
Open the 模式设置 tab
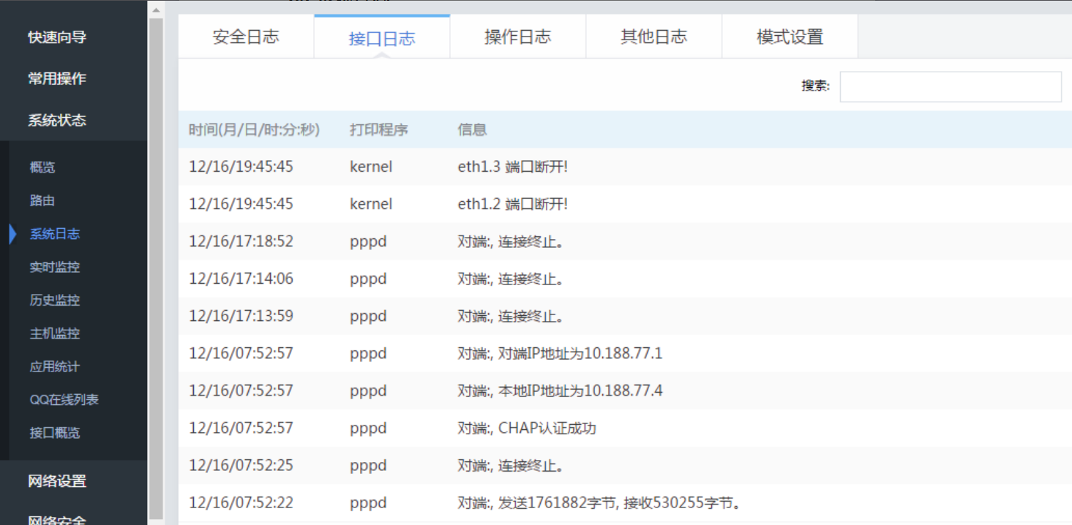[x=790, y=37]
